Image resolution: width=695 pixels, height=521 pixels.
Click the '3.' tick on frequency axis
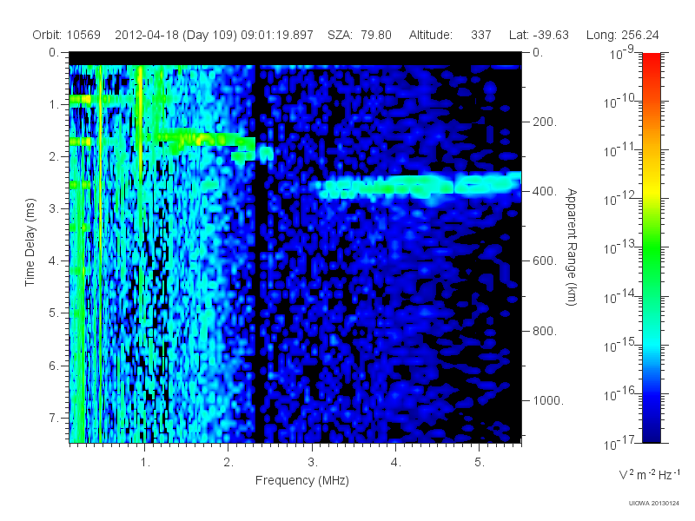coord(313,463)
